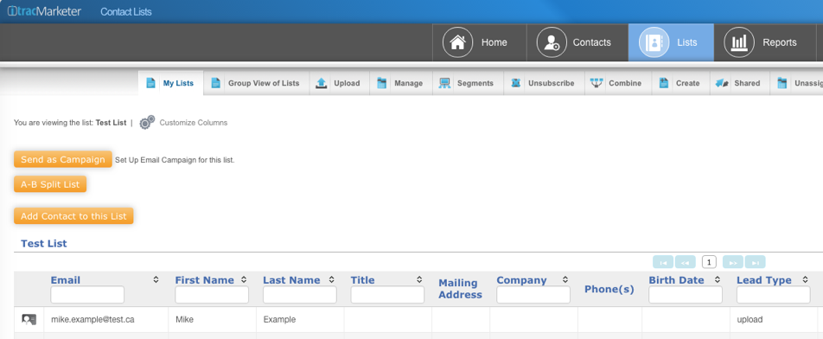
Task: Go to first page of results
Action: 663,262
